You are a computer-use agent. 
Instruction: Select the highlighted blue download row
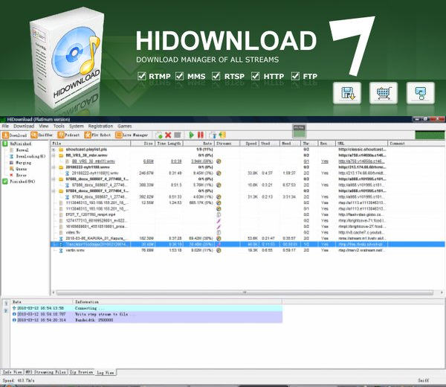(x=248, y=244)
